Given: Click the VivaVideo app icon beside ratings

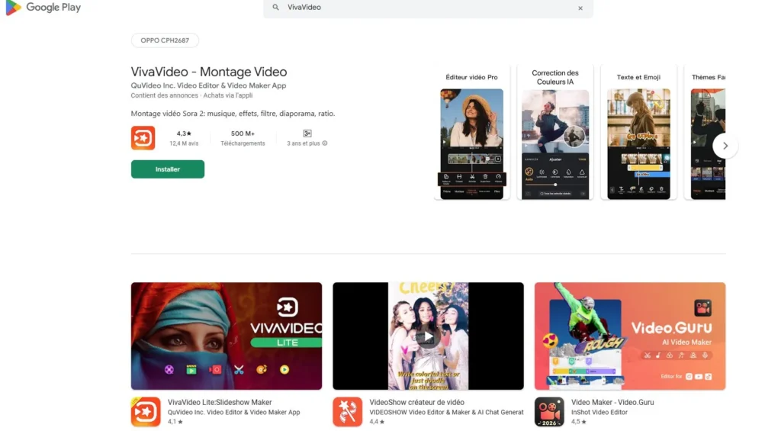Looking at the screenshot, I should tap(143, 138).
